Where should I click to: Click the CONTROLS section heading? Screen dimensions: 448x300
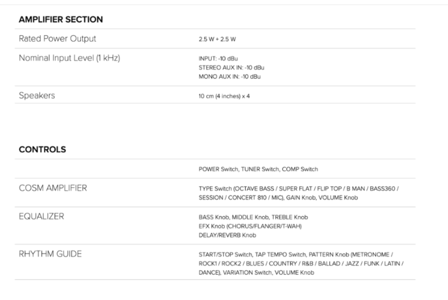(x=42, y=149)
